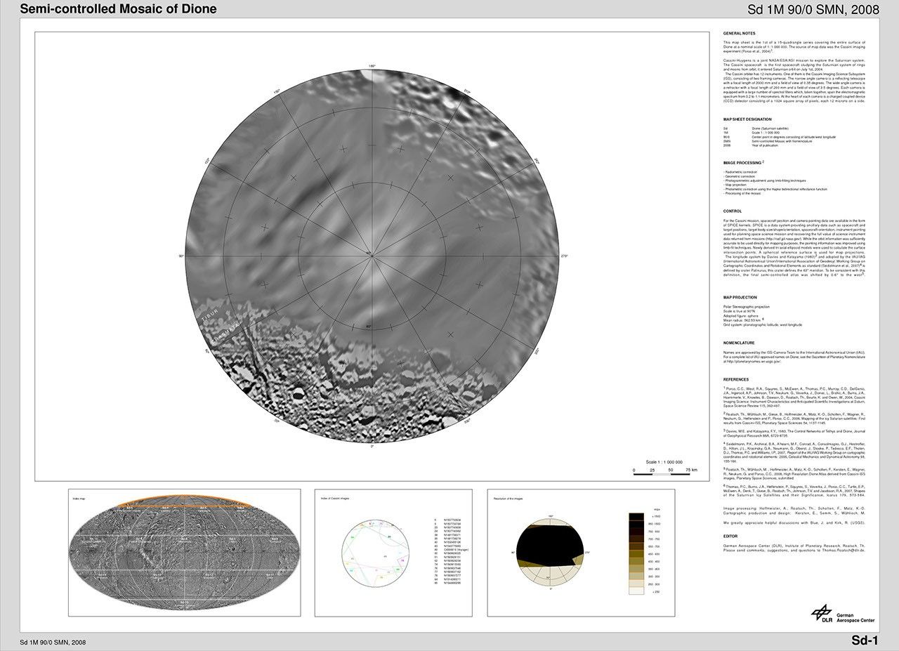Click the 180° longitude label atop the map

tap(372, 66)
